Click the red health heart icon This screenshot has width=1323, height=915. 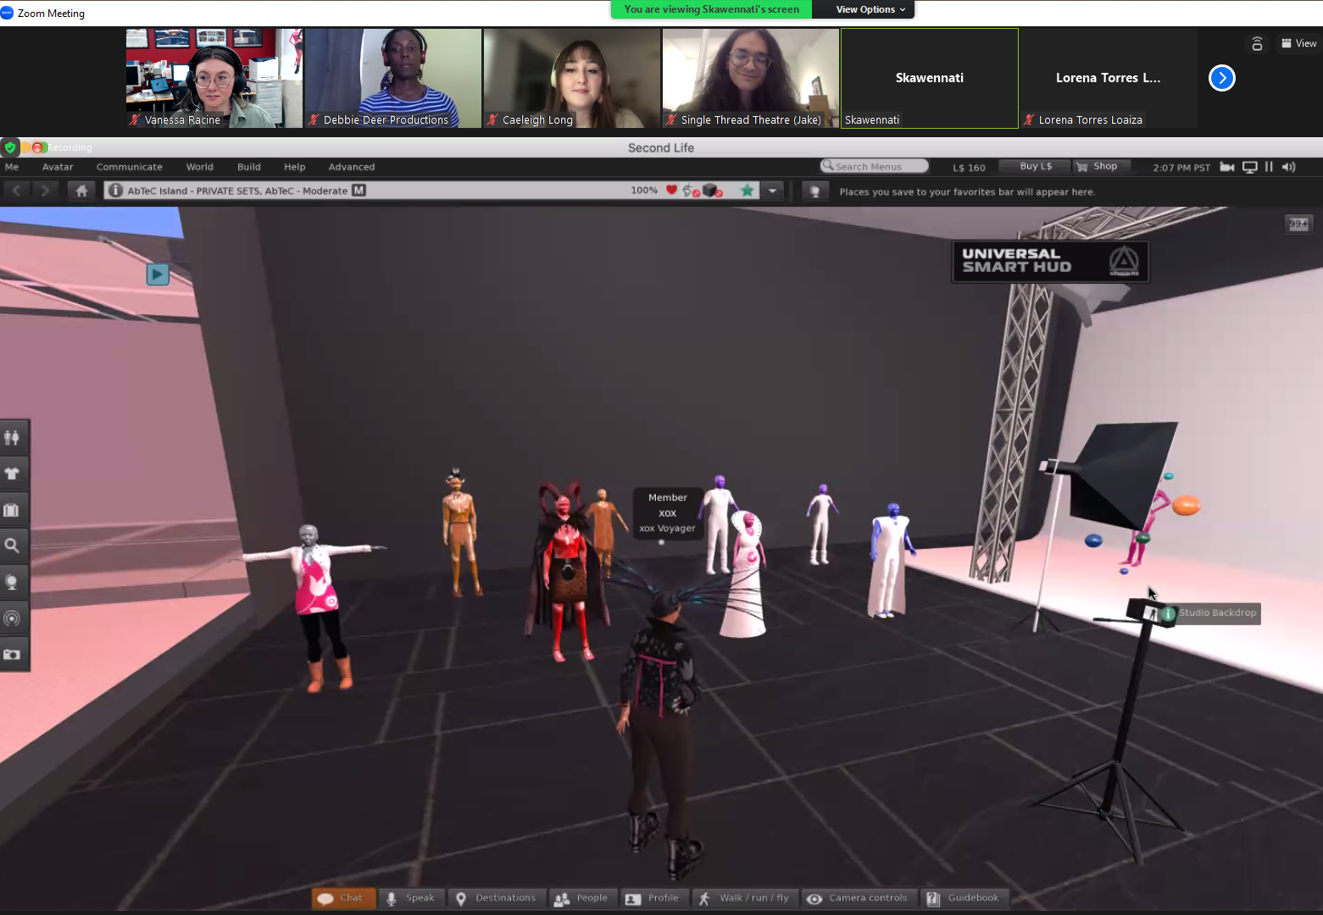(x=671, y=190)
